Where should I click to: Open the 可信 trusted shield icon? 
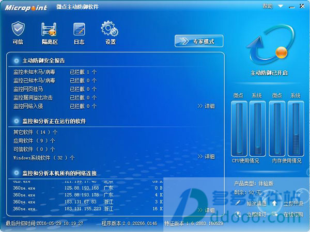click(x=18, y=33)
